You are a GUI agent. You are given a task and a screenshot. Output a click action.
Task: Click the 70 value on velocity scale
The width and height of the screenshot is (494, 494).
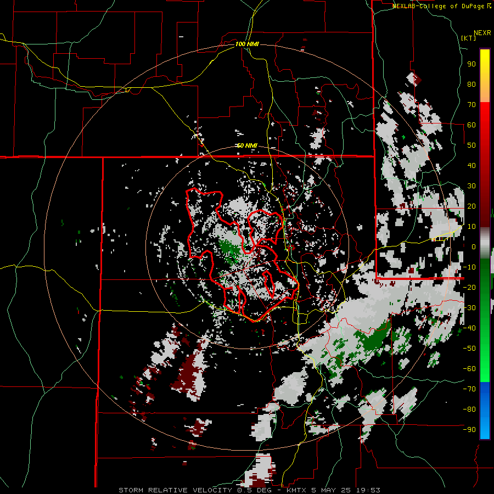coord(471,105)
